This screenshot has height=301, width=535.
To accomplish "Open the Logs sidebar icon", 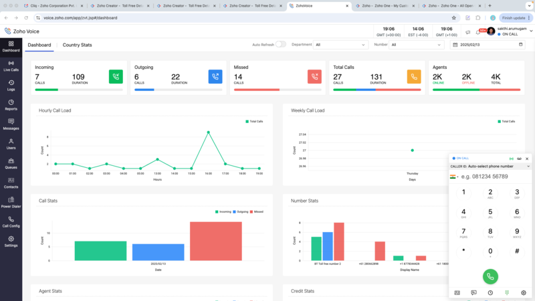I will [x=11, y=85].
